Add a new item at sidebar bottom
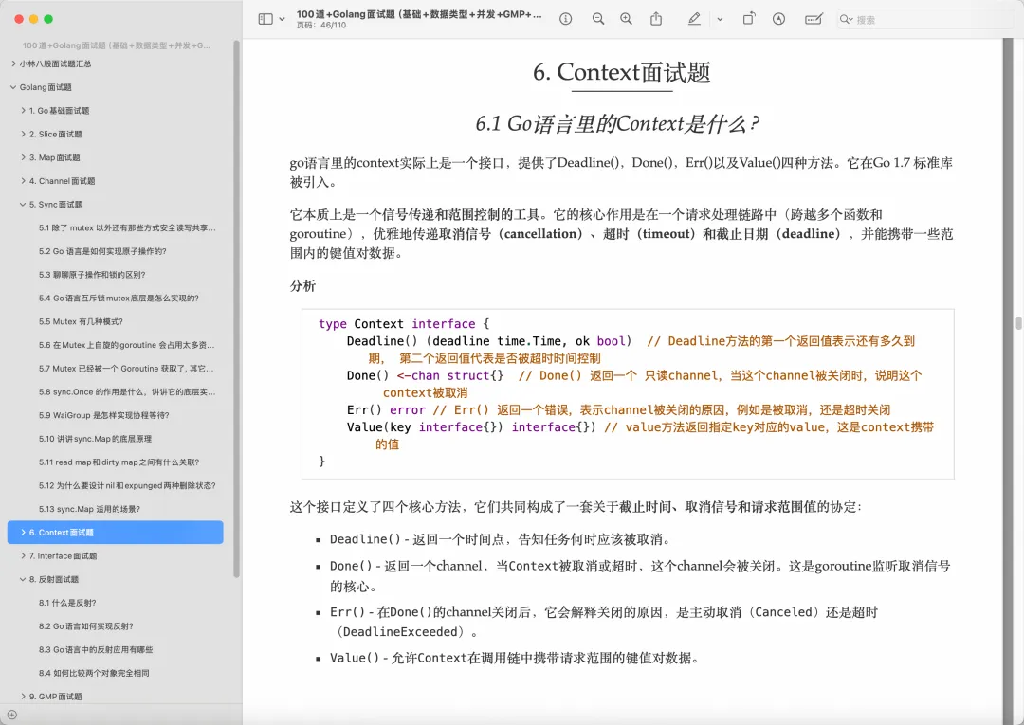The height and width of the screenshot is (725, 1024). (x=11, y=715)
